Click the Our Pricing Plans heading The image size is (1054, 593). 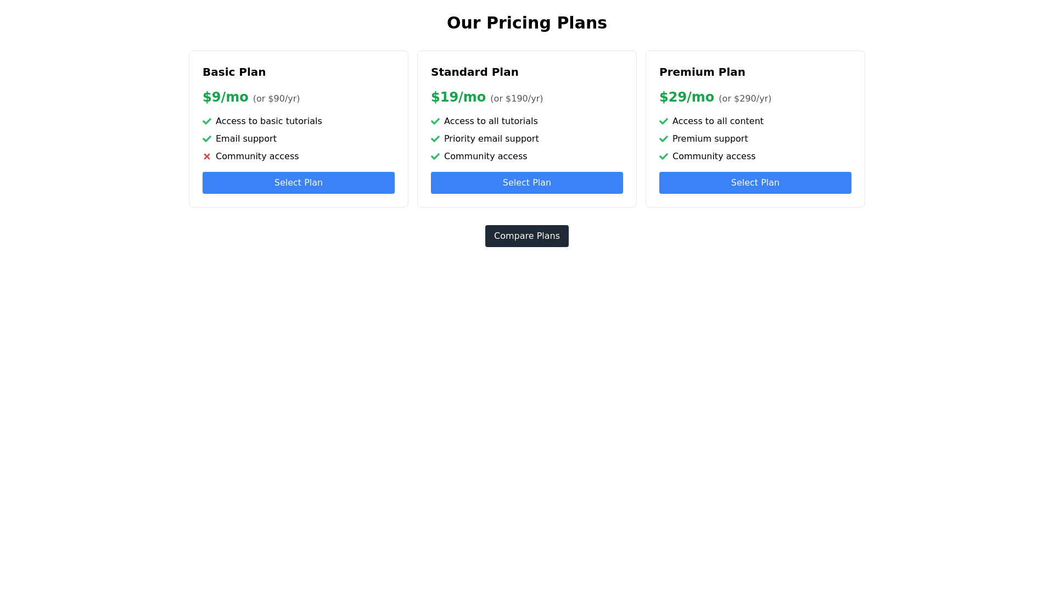point(526,23)
